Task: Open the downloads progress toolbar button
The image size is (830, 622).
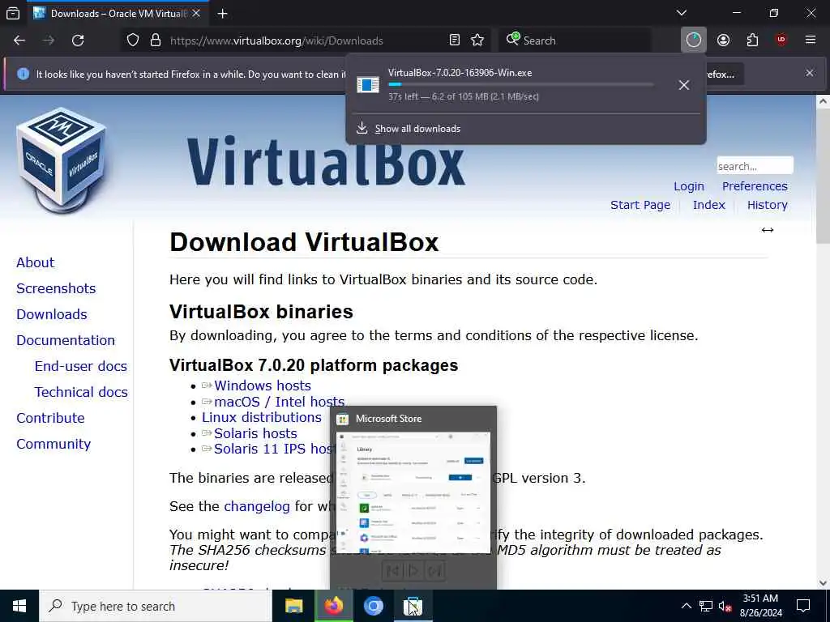Action: click(694, 40)
